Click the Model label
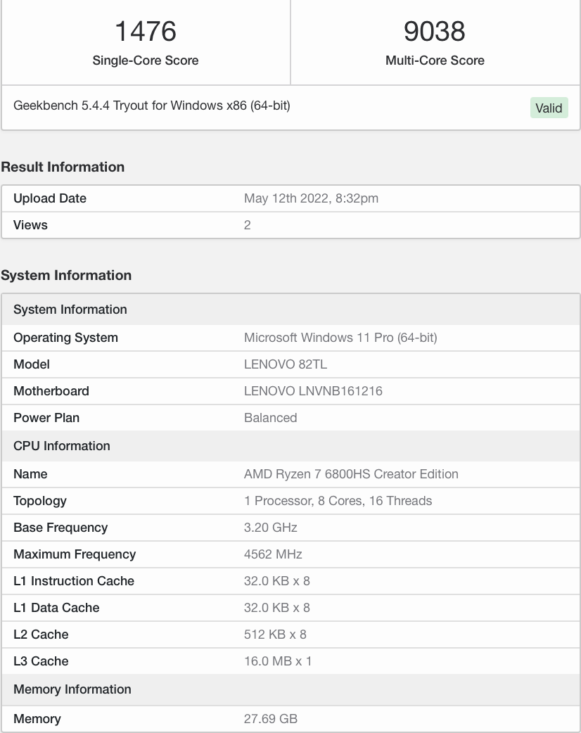This screenshot has height=733, width=581. [x=32, y=364]
